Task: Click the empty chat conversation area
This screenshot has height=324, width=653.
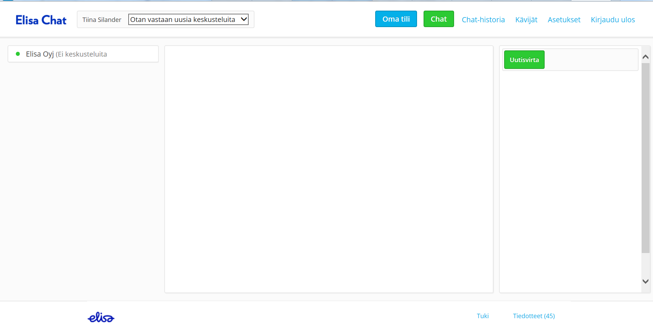Action: pos(329,169)
